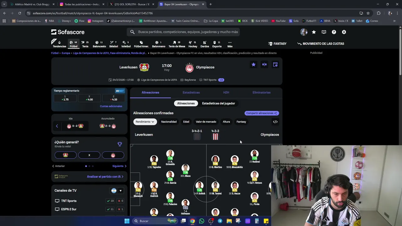Click the Sofascore header feedback screen icon
This screenshot has height=226, width=402.
click(324, 32)
